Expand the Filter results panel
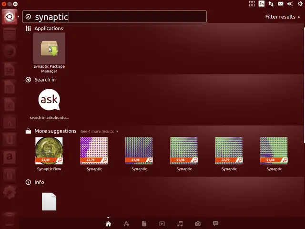Image resolution: width=305 pixels, height=229 pixels. 283,17
